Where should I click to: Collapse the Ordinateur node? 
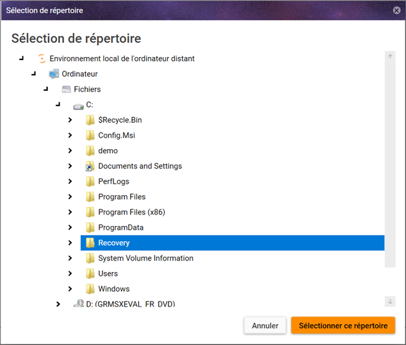tap(34, 74)
